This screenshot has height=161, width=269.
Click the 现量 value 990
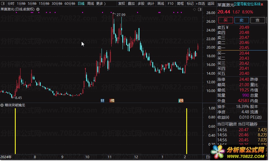(246, 95)
